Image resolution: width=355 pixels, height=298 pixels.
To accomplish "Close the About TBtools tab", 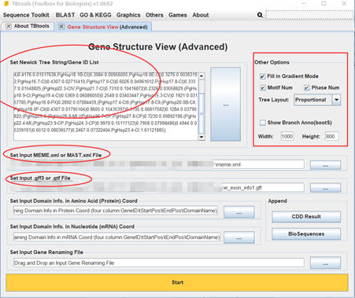I will [9, 27].
